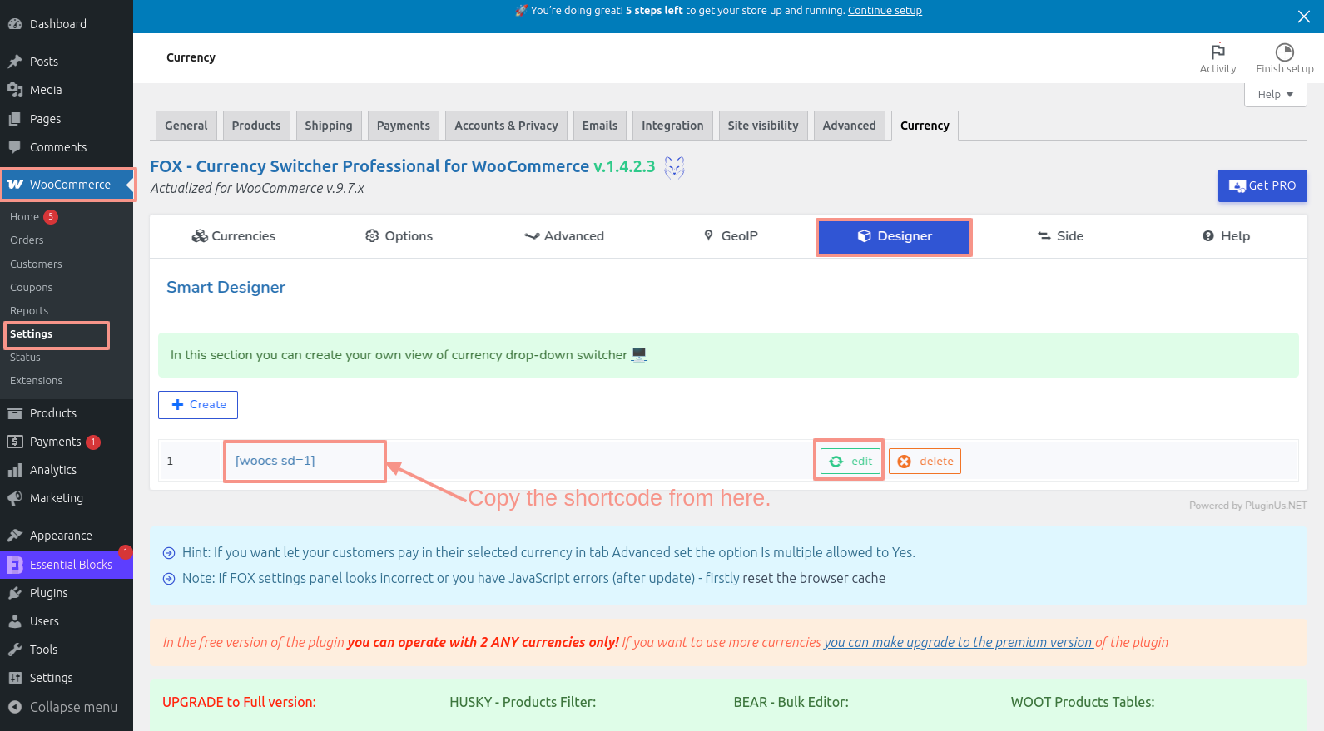Click the Get PRO button

click(x=1262, y=186)
